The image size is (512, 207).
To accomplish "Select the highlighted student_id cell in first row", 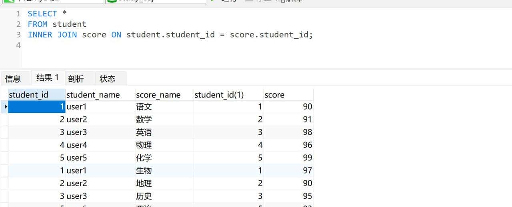I will pos(36,107).
